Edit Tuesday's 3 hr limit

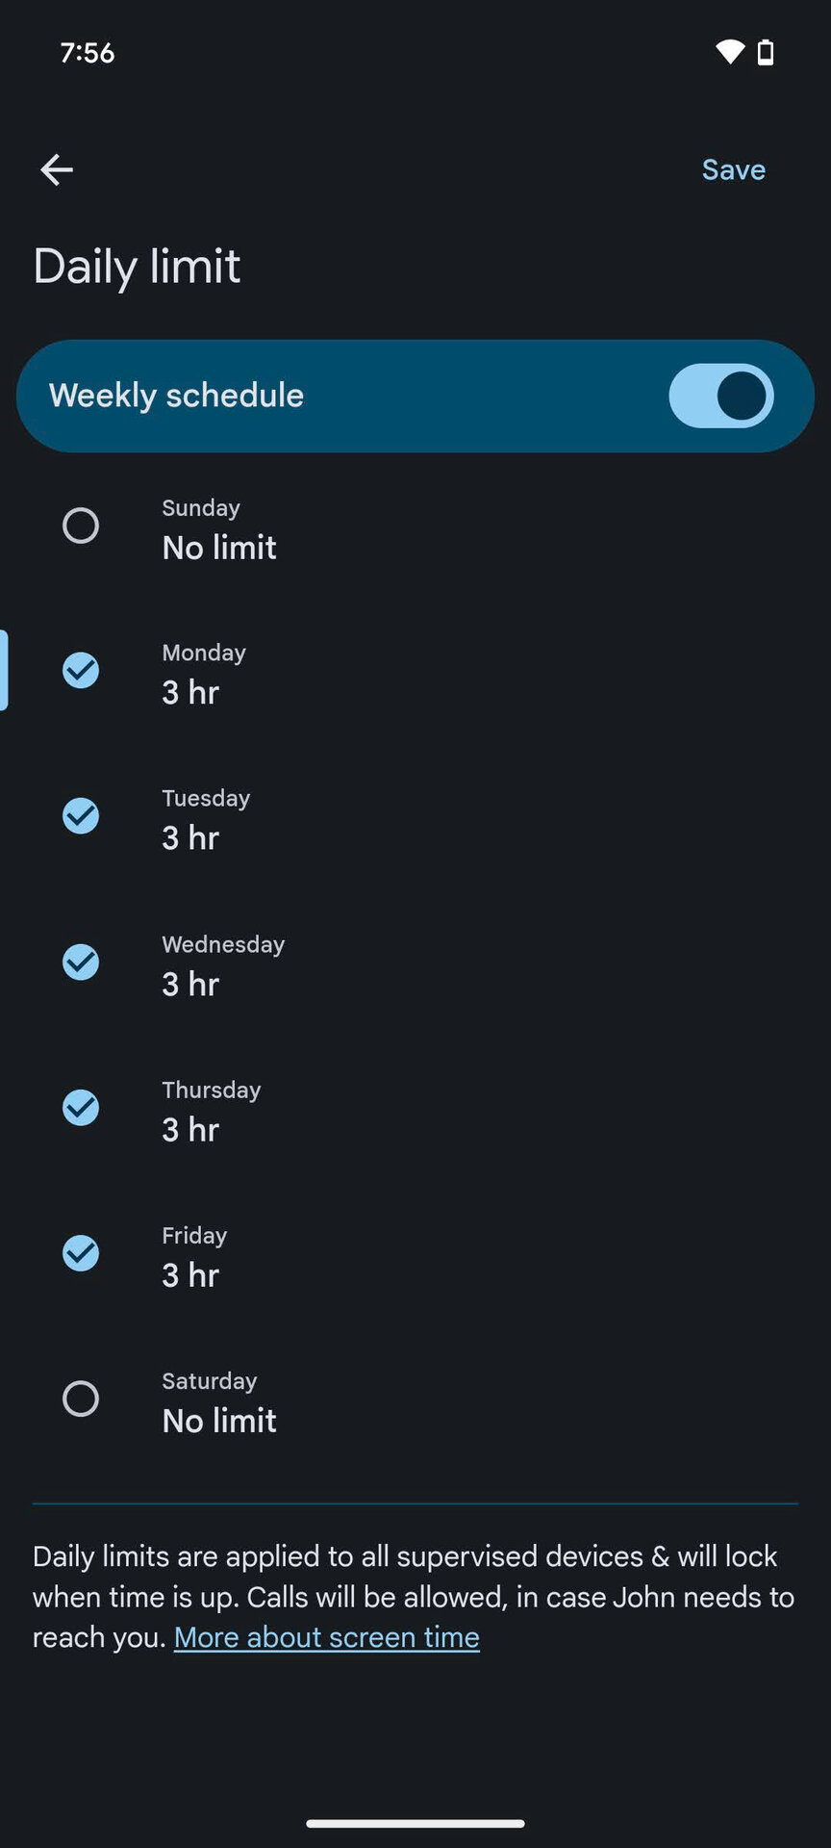pos(190,838)
